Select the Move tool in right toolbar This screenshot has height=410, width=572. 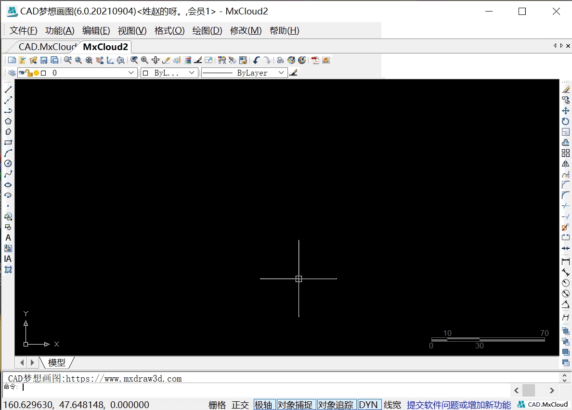(x=565, y=110)
